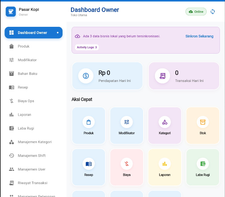The image size is (225, 197).
Task: Click the Resep book sidebar icon
Action: pos(11,87)
